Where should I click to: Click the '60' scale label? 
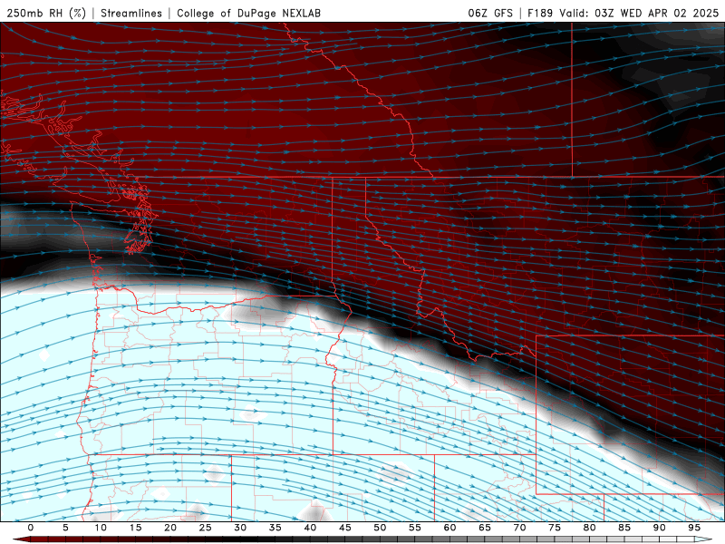pyautogui.click(x=449, y=528)
